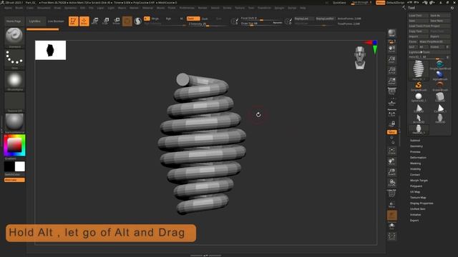Open the Dots stroke type selector

[14, 59]
